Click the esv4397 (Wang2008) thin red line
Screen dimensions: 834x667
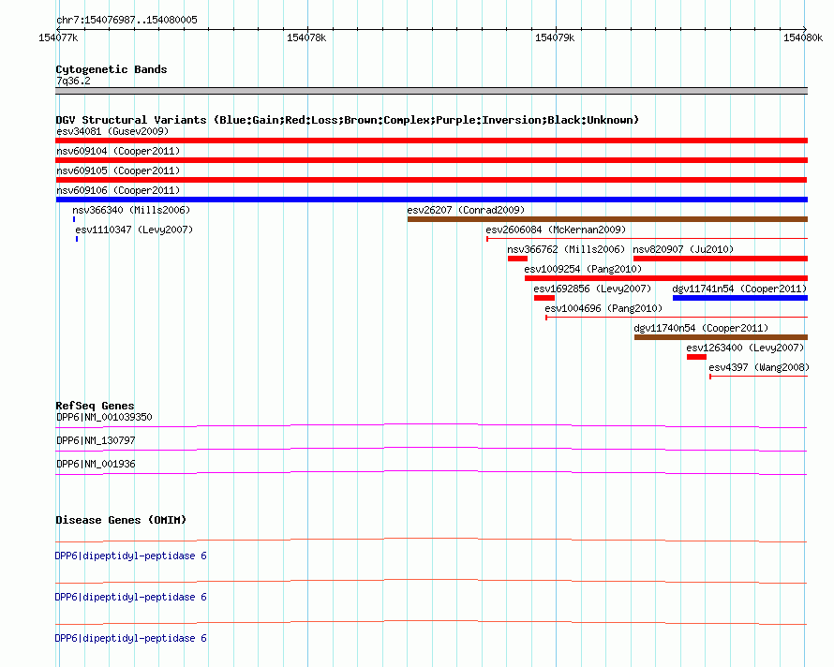pyautogui.click(x=758, y=377)
